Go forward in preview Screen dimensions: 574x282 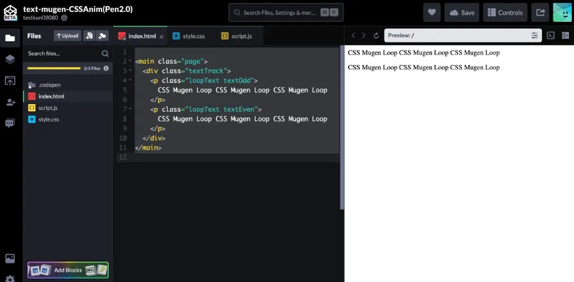click(363, 35)
